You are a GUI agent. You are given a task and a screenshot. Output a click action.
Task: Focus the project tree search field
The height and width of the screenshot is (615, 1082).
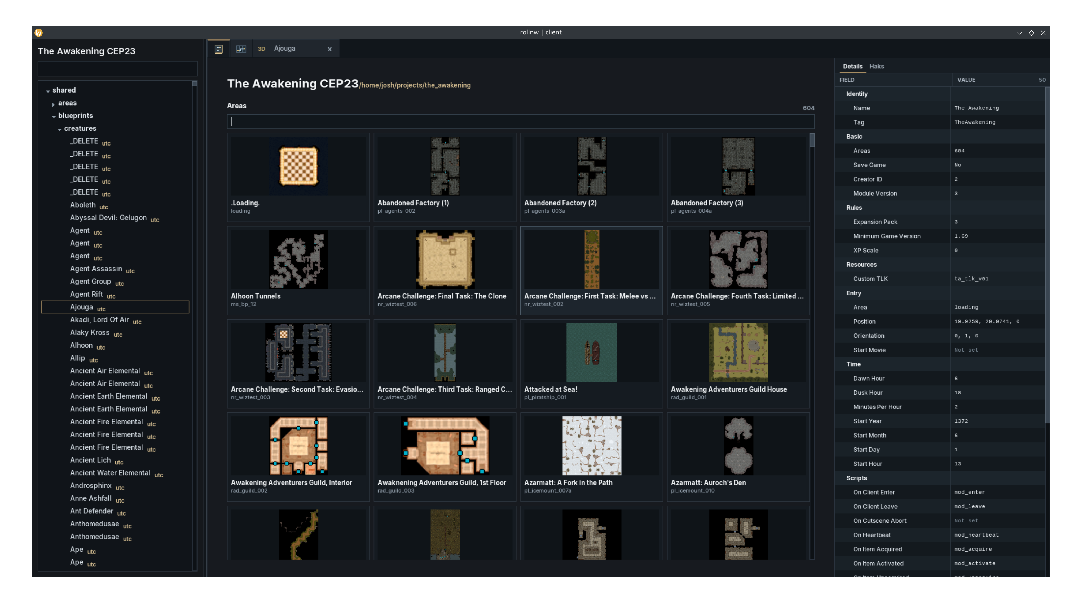pyautogui.click(x=117, y=68)
